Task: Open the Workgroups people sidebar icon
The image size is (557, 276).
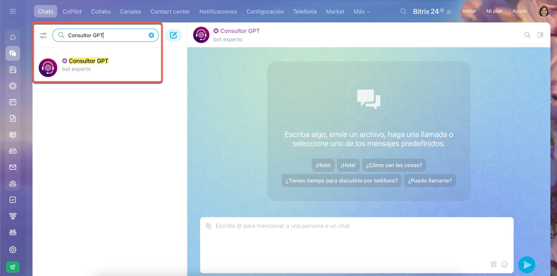Action: (13, 183)
